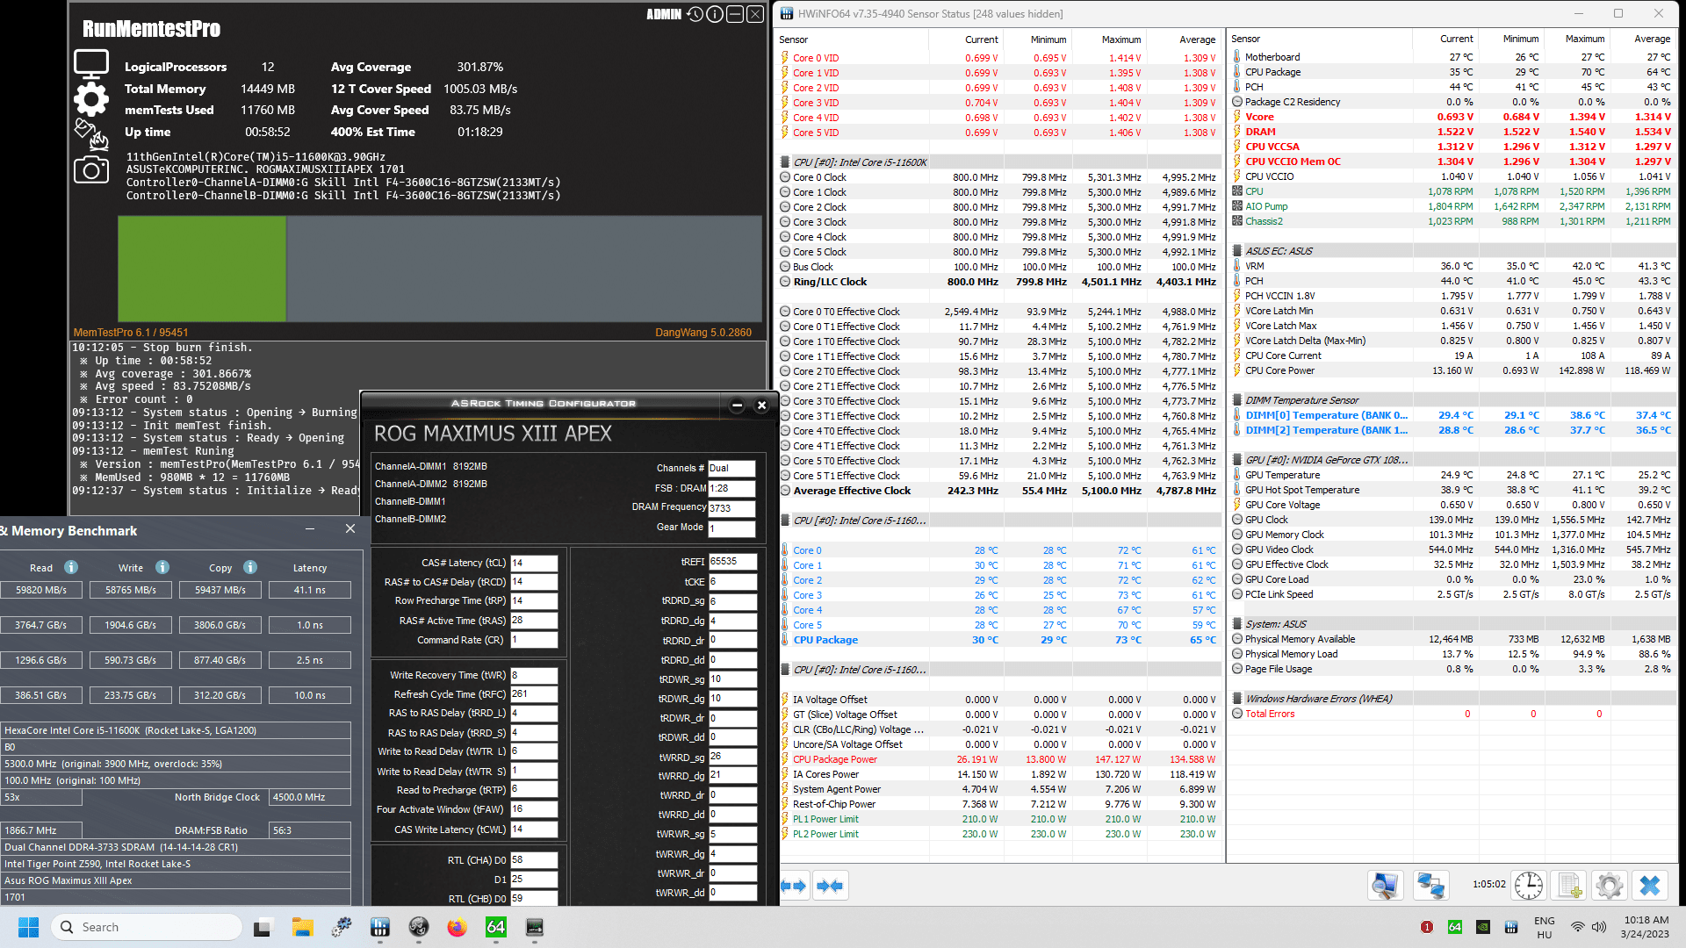Click HWiNFO blue X close sensors icon
This screenshot has width=1686, height=948.
(1650, 885)
